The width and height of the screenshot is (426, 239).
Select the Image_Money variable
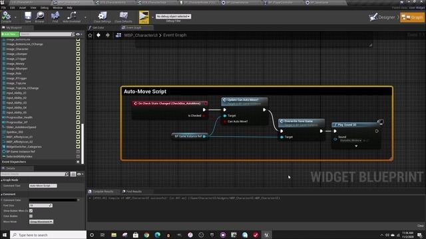coord(15,64)
